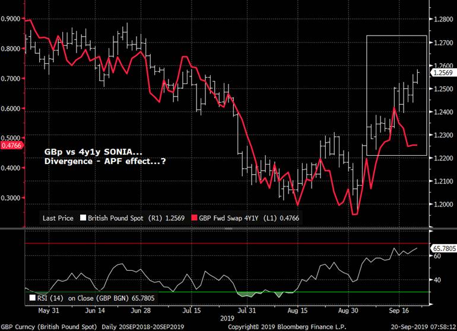Click the 'Sep 16' date label on x-axis
This screenshot has width=457, height=331.
(399, 311)
